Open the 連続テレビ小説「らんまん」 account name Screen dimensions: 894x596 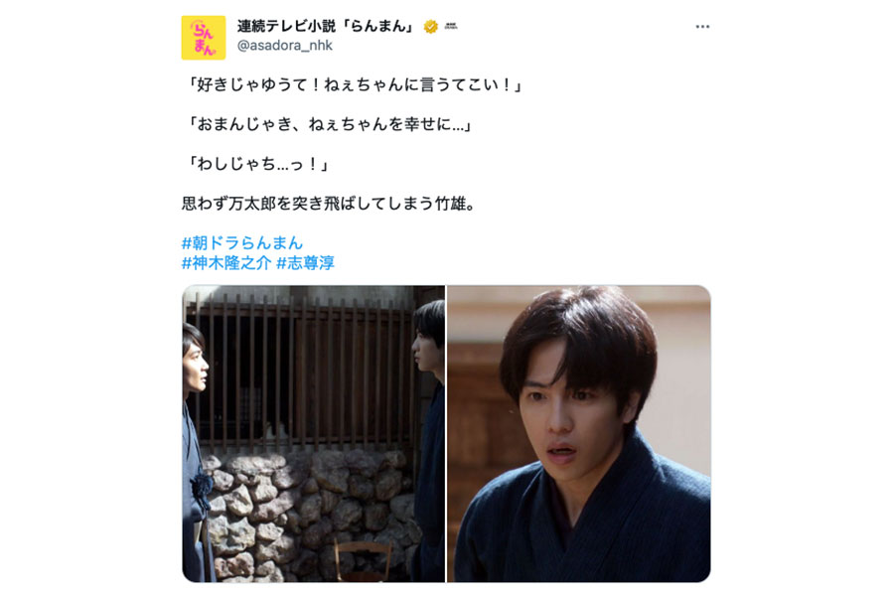click(x=326, y=26)
